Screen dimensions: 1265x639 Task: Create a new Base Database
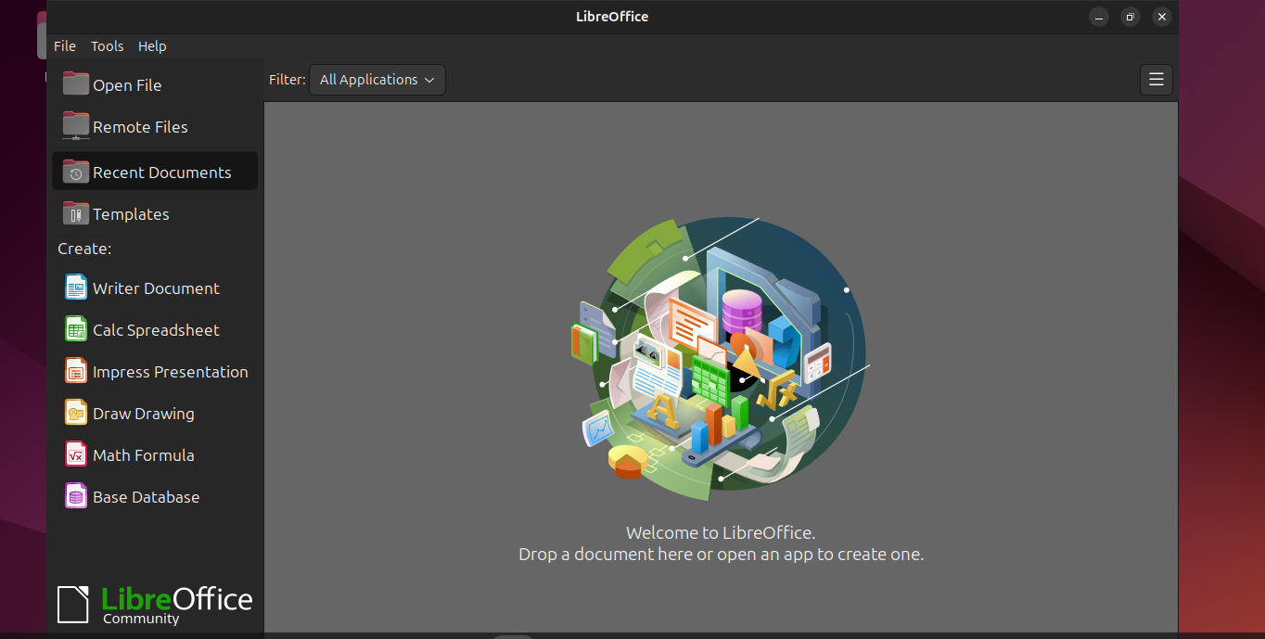(146, 497)
